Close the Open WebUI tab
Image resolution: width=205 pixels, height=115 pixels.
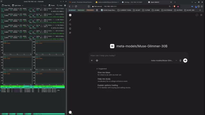(171, 2)
